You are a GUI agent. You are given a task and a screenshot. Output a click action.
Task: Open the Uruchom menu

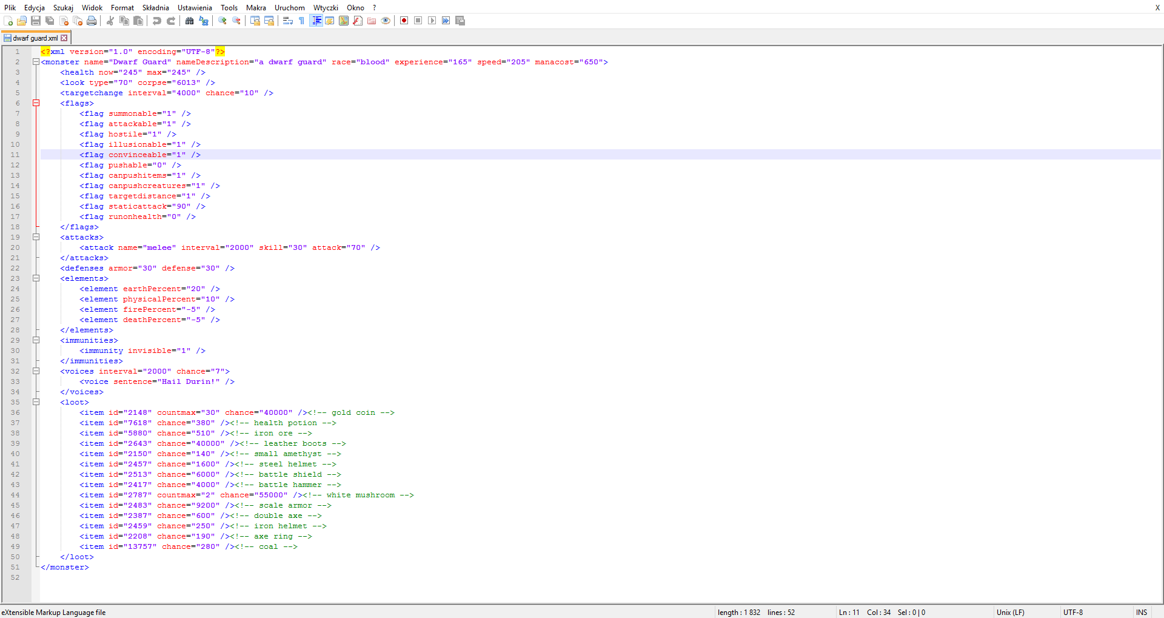point(290,7)
